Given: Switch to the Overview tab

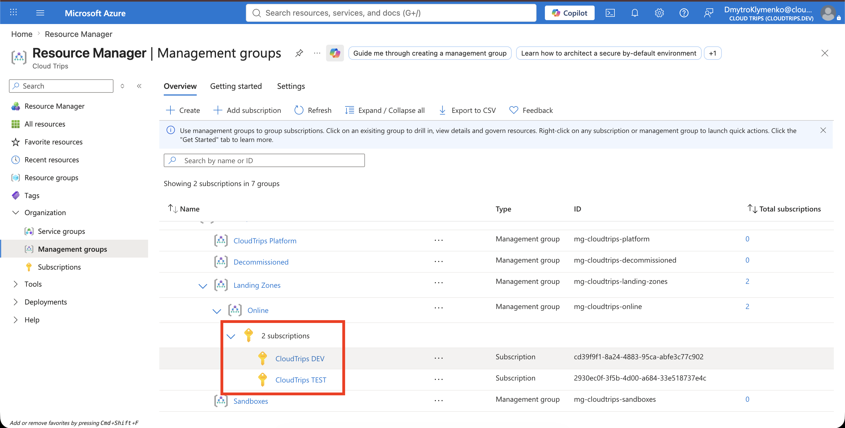Looking at the screenshot, I should coord(180,86).
